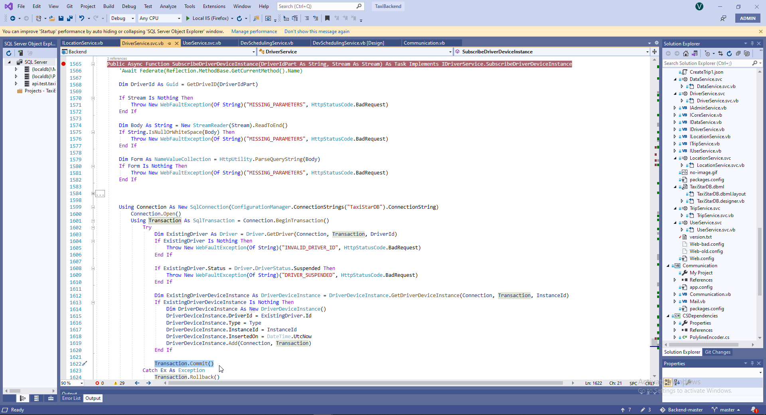Image resolution: width=766 pixels, height=415 pixels.
Task: Click the Save All toolbar icon
Action: click(70, 18)
